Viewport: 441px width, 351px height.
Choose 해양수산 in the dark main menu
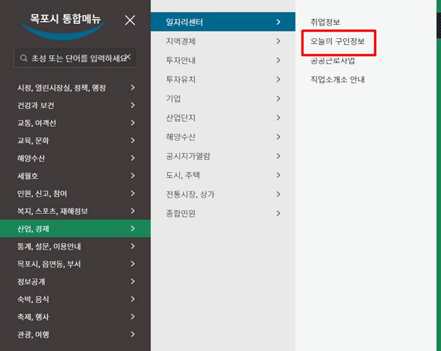point(75,158)
